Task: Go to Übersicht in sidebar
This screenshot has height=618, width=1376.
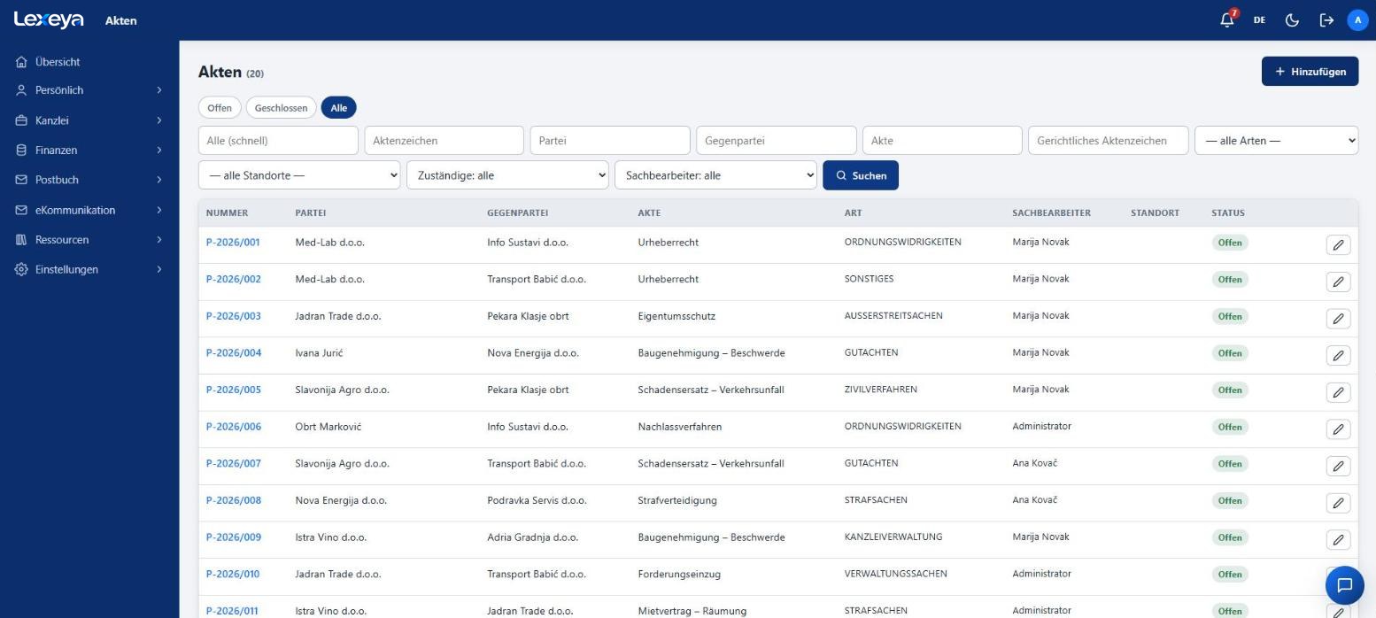Action: coord(89,62)
